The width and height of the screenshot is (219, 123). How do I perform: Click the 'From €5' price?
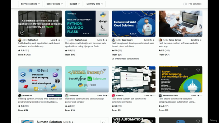click(x=116, y=110)
